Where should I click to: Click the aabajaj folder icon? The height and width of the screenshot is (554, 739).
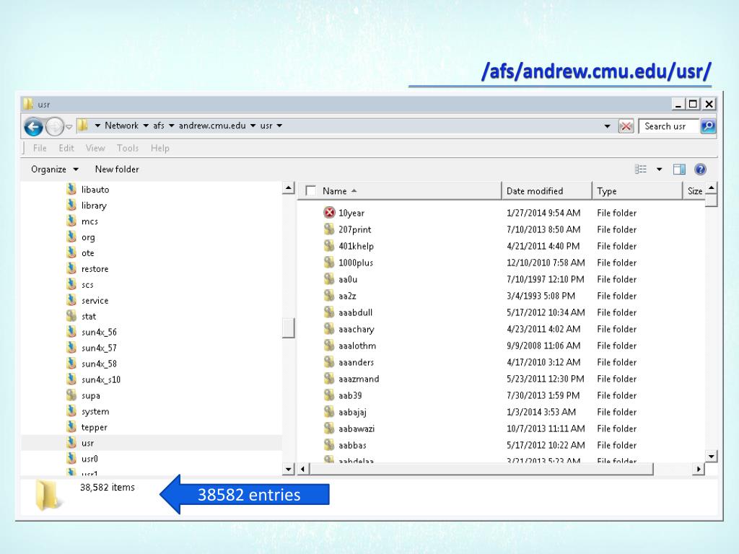pyautogui.click(x=329, y=412)
